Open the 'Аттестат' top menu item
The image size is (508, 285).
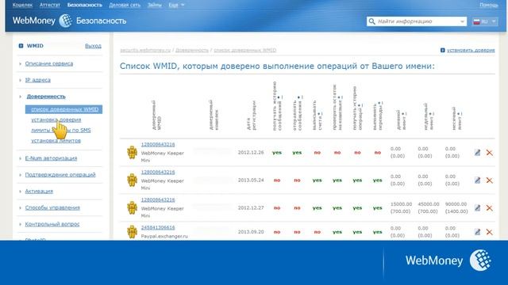50,5
